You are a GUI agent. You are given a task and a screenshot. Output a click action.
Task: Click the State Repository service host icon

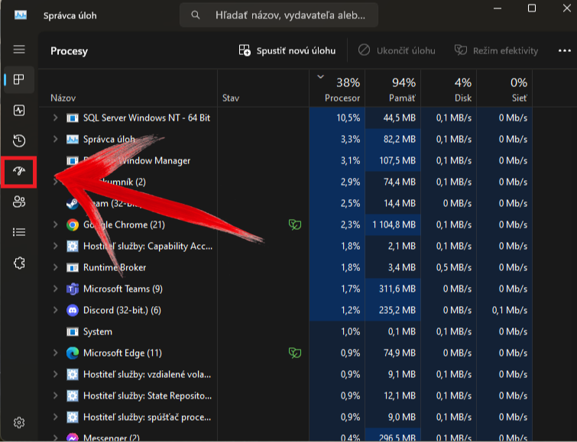pyautogui.click(x=73, y=395)
